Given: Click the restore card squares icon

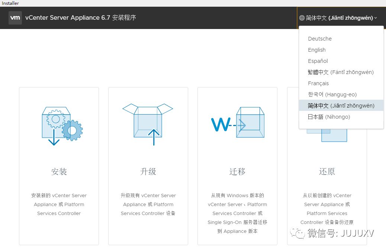Looking at the screenshot, I should tap(327, 135).
